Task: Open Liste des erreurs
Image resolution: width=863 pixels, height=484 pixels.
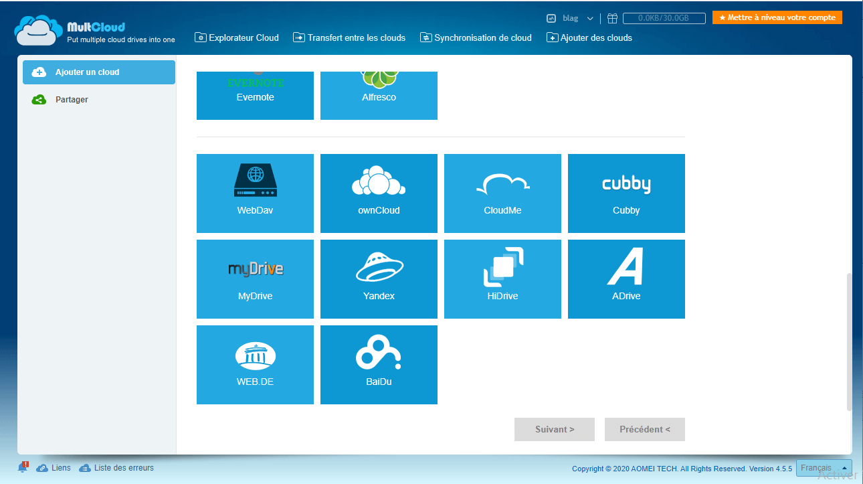Action: 116,468
